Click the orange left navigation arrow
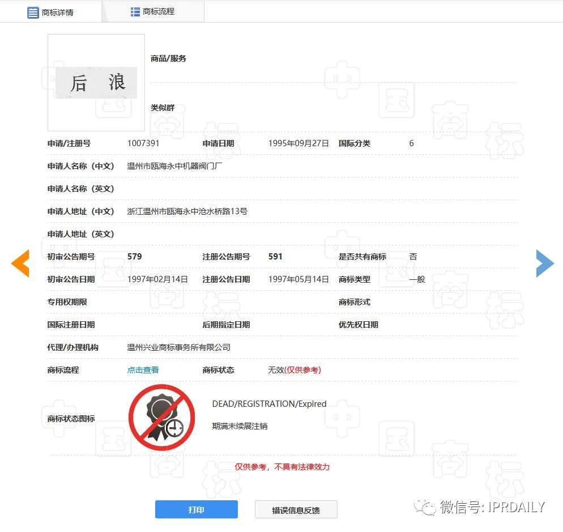Screen dimensions: 563x532 20,263
